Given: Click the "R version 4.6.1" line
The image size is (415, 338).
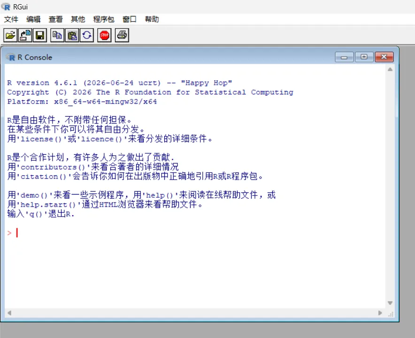Looking at the screenshot, I should pyautogui.click(x=120, y=83).
